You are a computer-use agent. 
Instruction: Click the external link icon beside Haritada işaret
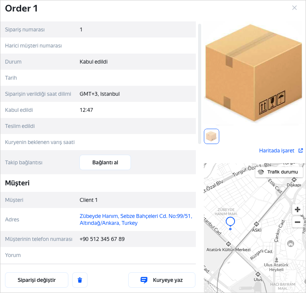(x=301, y=151)
